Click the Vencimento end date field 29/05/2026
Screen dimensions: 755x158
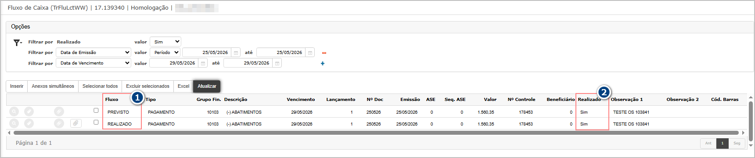248,63
